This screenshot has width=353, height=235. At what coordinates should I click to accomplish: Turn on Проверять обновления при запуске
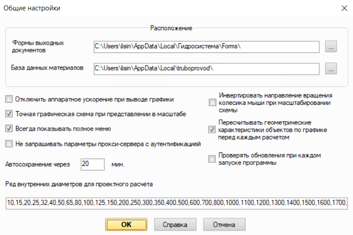212,159
